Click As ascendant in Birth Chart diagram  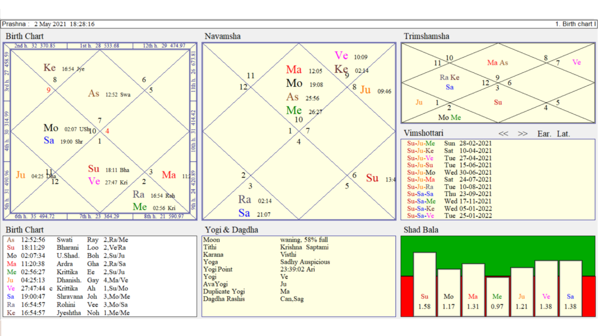tap(94, 93)
